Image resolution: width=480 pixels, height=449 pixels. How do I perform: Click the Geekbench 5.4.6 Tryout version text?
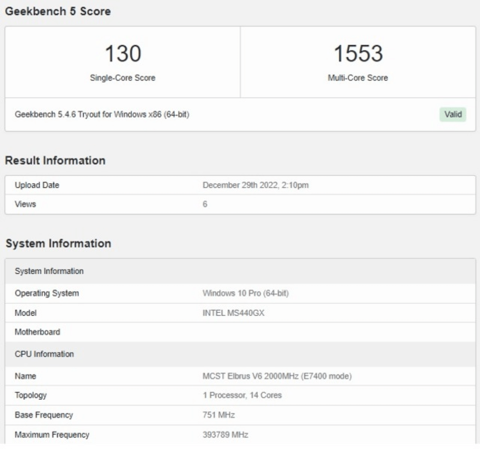(x=102, y=115)
